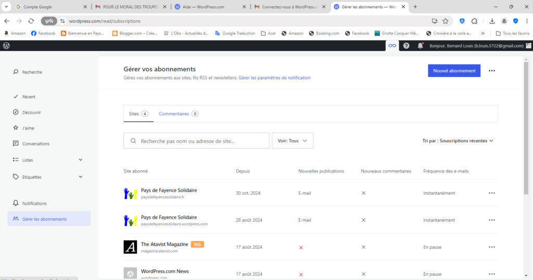
Task: Expand the Listes section in the sidebar
Action: tap(80, 160)
